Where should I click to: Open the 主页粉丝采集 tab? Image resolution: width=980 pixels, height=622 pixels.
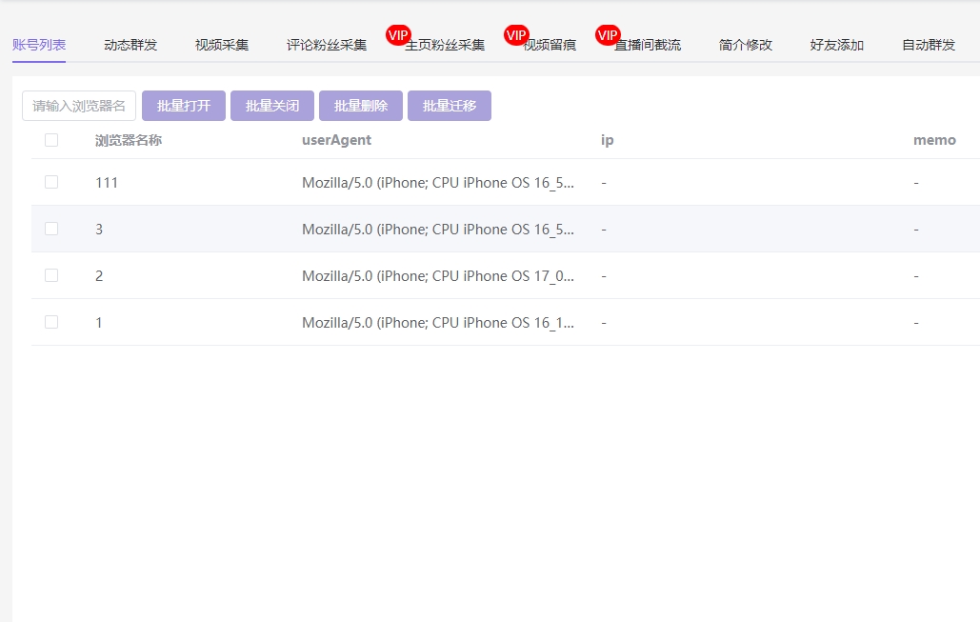[x=445, y=45]
